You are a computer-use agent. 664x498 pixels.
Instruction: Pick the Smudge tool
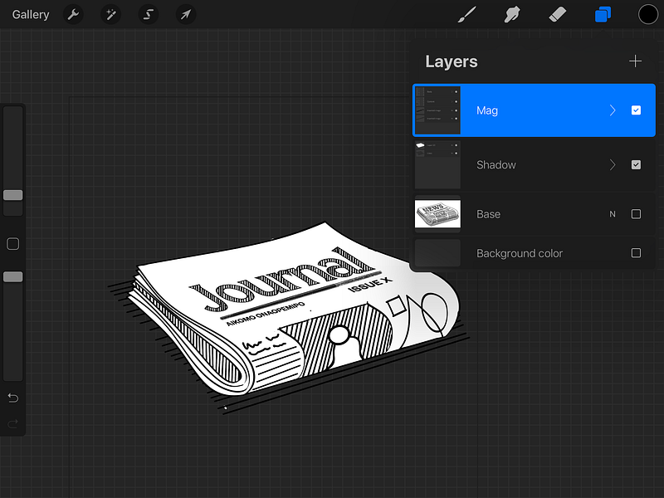[512, 14]
